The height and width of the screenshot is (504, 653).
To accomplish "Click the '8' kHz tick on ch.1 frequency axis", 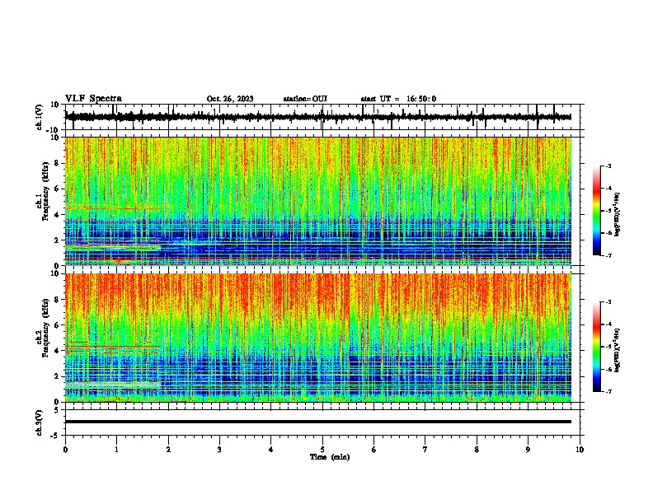I will [x=57, y=163].
